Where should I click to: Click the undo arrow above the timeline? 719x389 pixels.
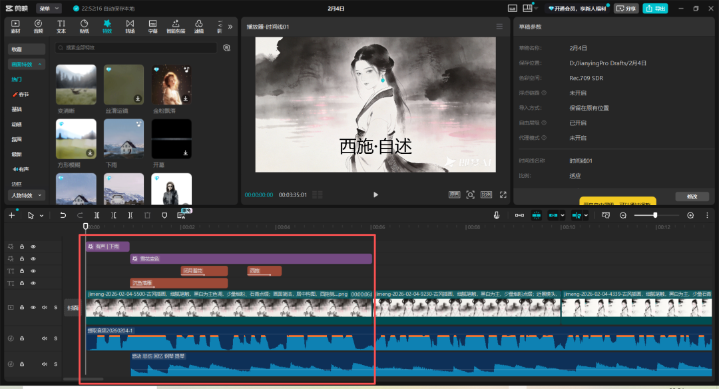(63, 214)
